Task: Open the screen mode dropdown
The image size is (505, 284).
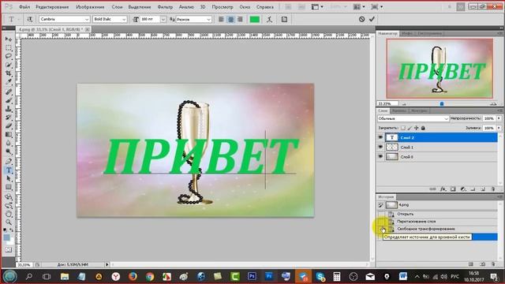Action: [x=377, y=7]
